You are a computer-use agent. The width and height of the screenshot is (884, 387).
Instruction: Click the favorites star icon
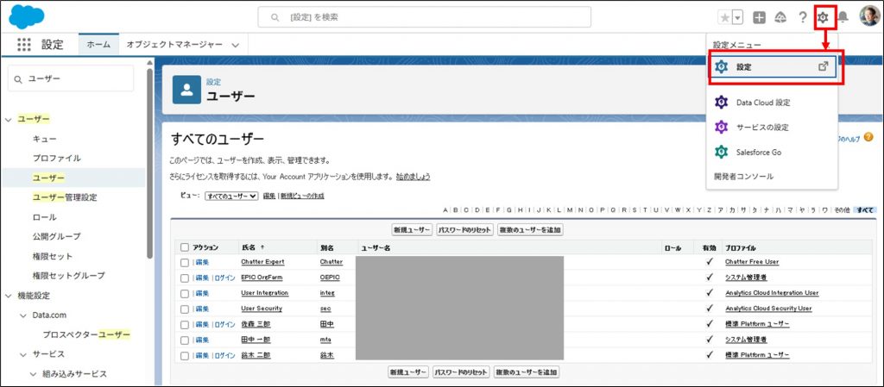[723, 17]
